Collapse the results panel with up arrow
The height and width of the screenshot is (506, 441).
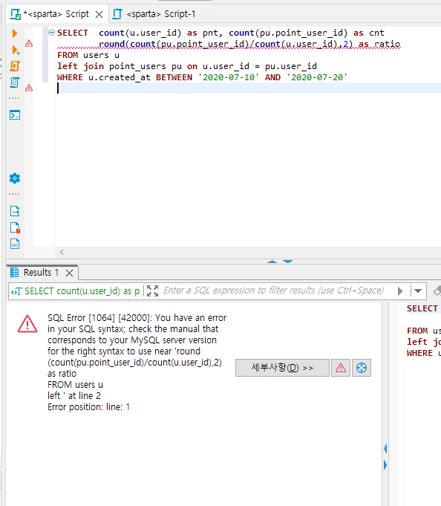[x=272, y=262]
